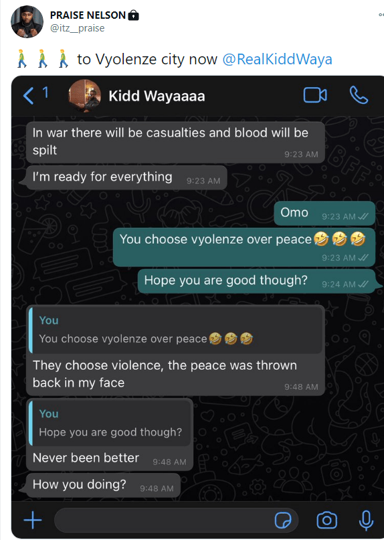
Task: Open the camera from the chat bar
Action: 326,520
